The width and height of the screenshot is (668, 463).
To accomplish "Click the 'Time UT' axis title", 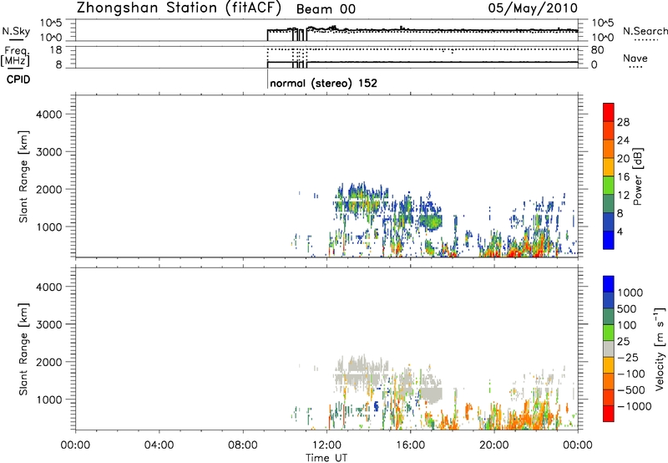I will [326, 458].
